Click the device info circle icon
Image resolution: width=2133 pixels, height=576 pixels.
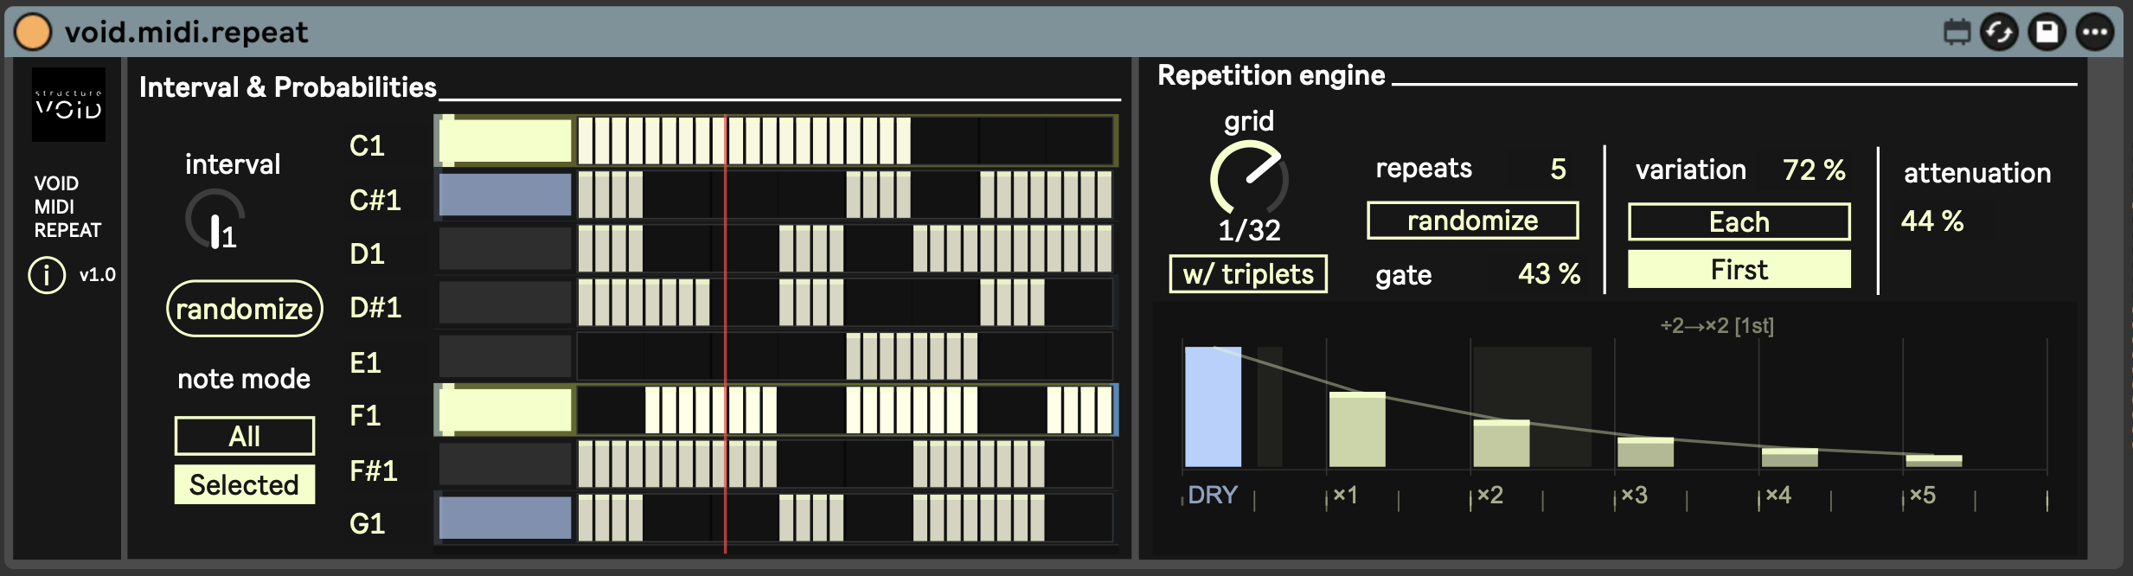[x=47, y=275]
